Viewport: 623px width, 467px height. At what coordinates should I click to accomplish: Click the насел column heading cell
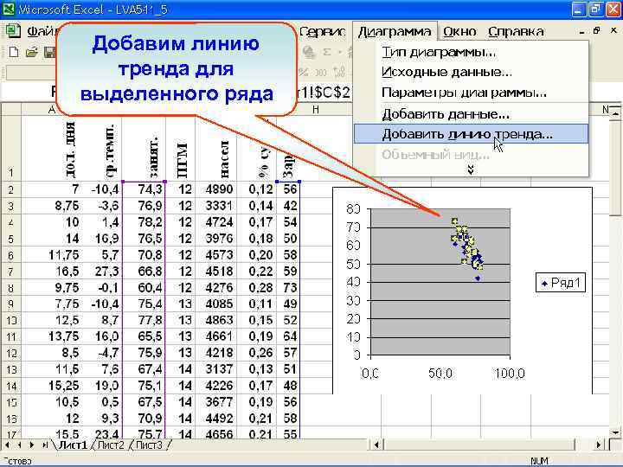click(x=215, y=149)
